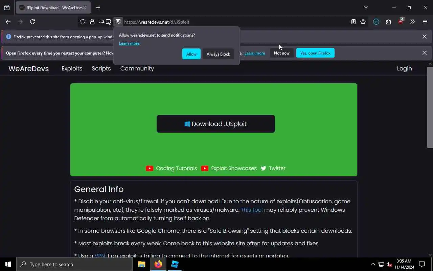Show more toolbar tools via double chevron
The width and height of the screenshot is (433, 271).
tap(412, 22)
